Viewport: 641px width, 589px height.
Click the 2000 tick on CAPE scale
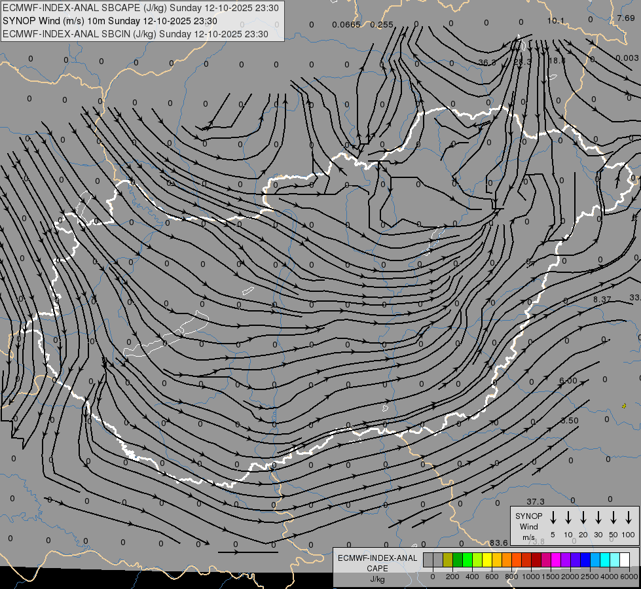570,577
